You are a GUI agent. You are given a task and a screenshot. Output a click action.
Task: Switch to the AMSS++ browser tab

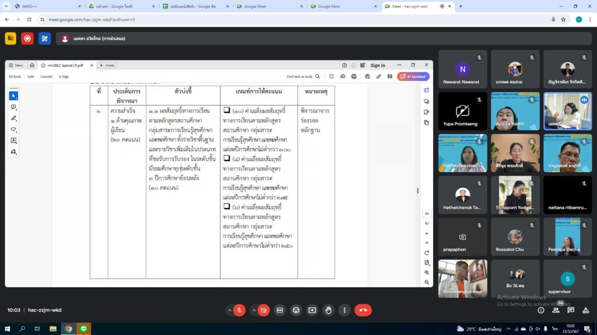point(41,6)
